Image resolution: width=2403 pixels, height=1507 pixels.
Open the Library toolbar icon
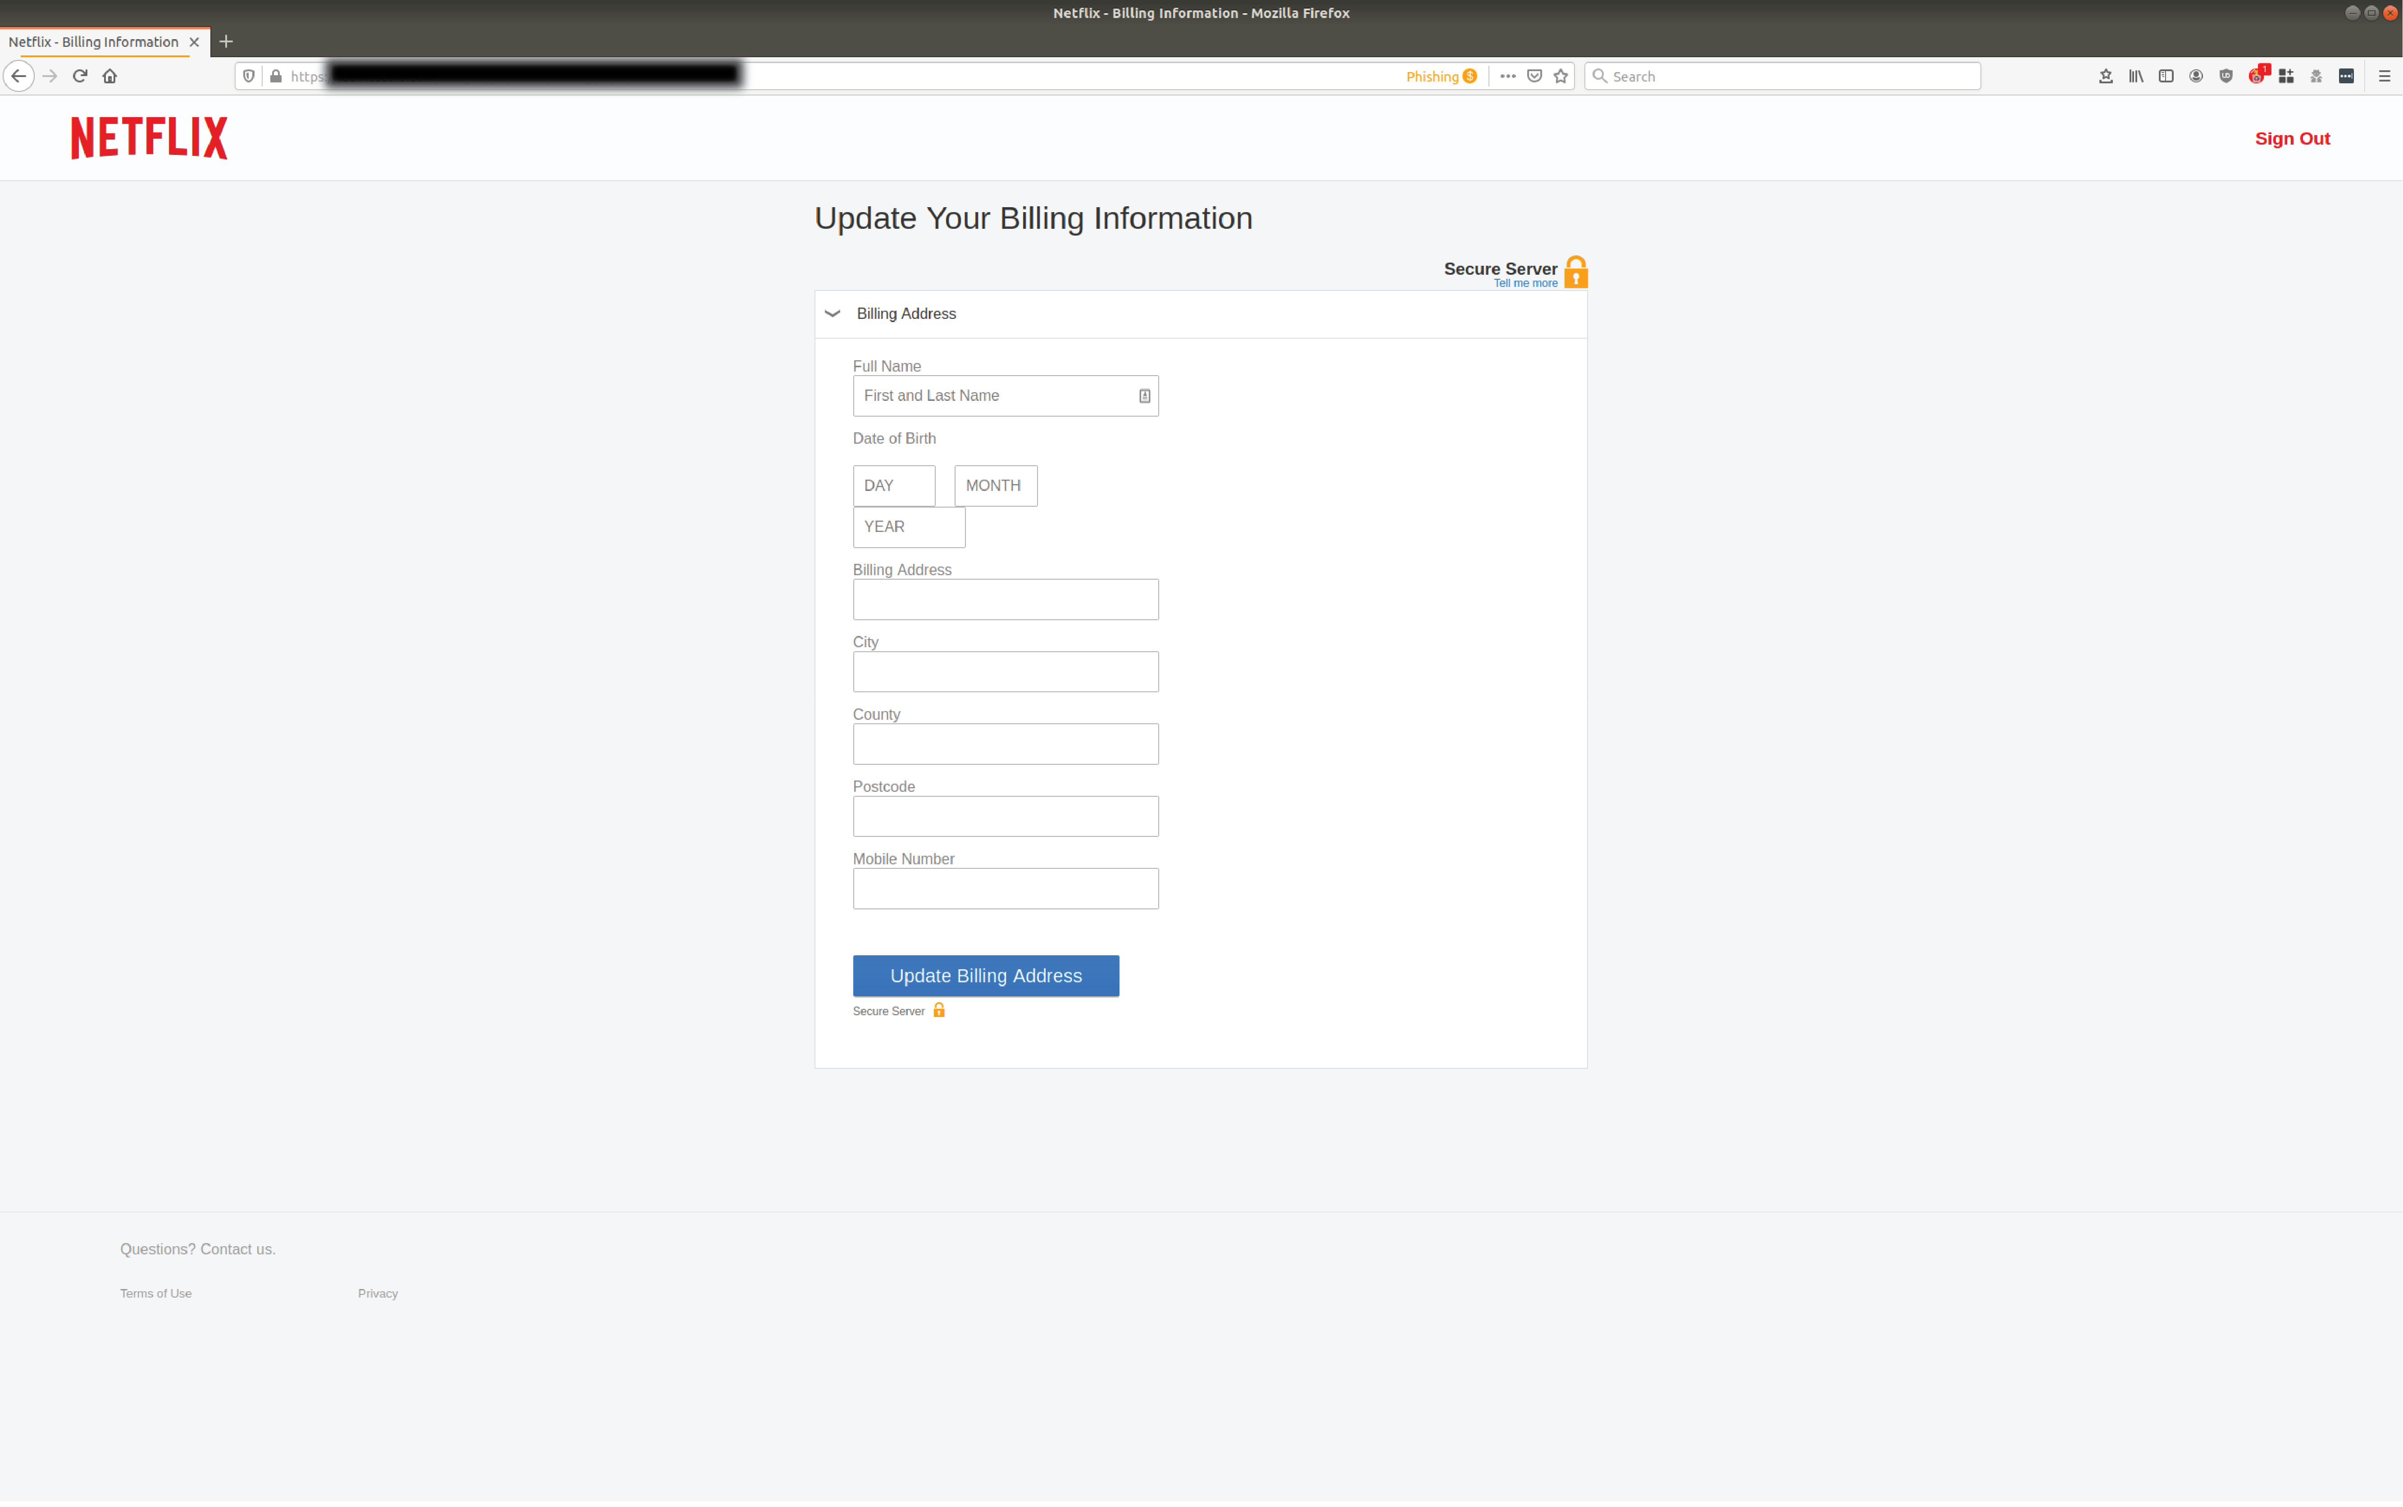coord(2136,76)
